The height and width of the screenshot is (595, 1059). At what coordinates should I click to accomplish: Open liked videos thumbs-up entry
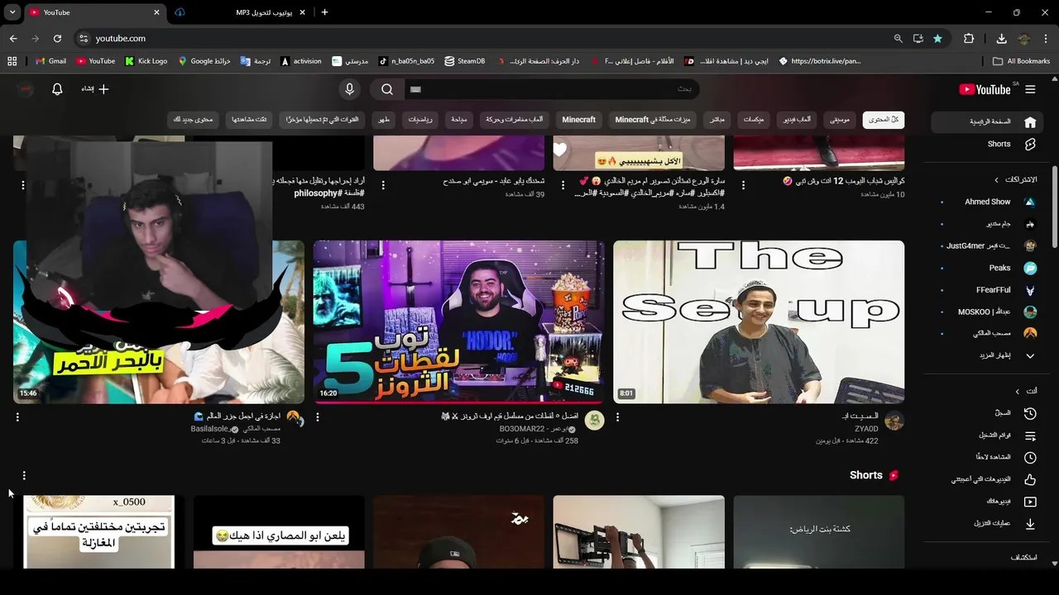coord(989,479)
